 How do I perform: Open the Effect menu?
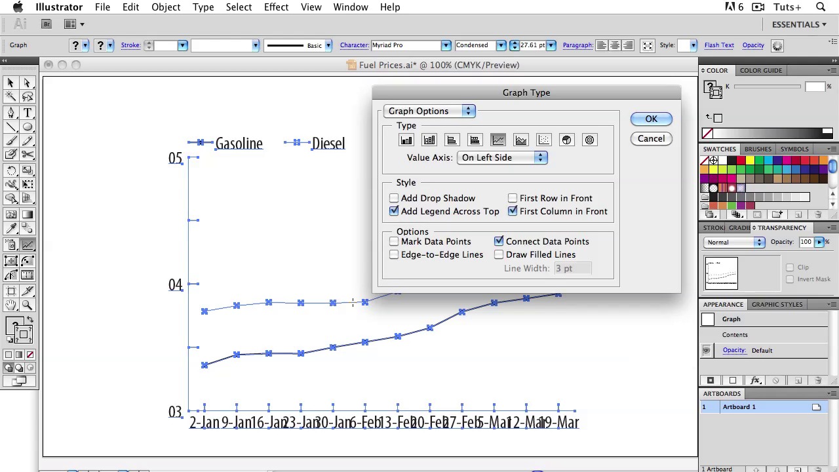[x=276, y=7]
